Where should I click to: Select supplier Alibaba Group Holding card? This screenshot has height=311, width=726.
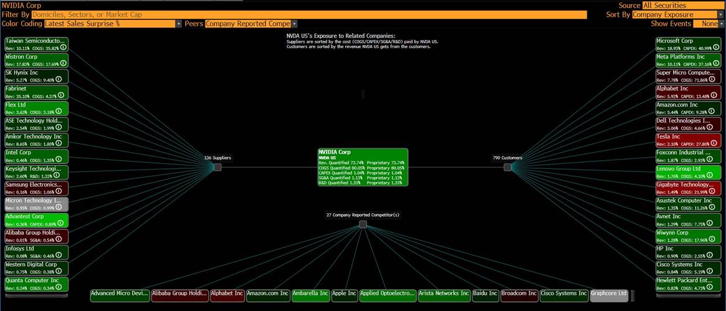37,236
